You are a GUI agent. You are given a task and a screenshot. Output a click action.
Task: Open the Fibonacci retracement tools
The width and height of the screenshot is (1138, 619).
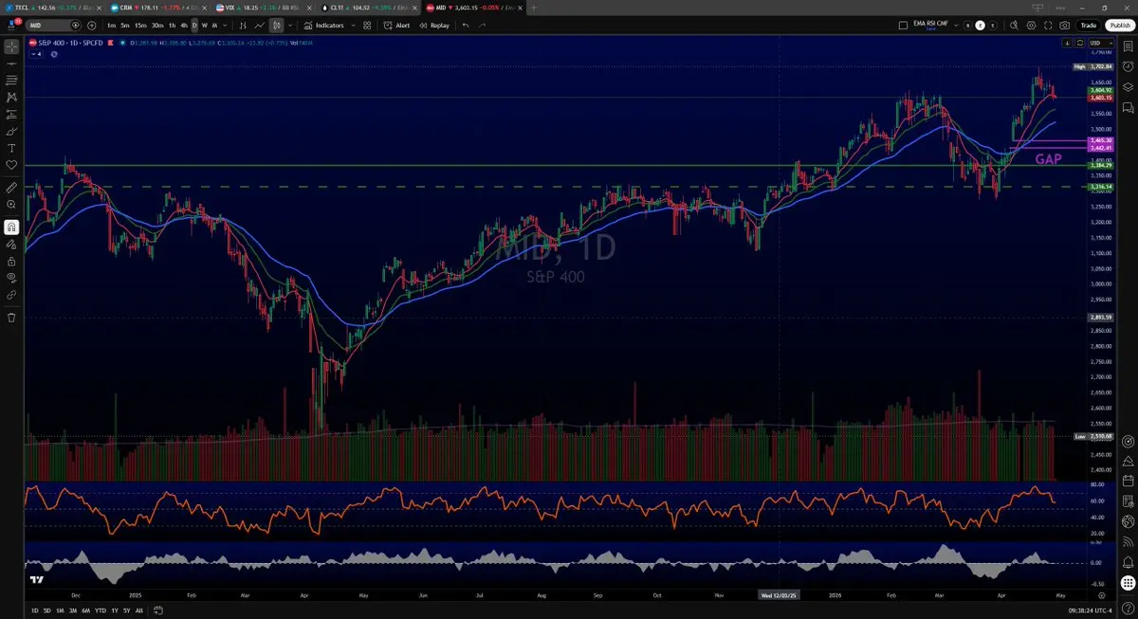[11, 80]
